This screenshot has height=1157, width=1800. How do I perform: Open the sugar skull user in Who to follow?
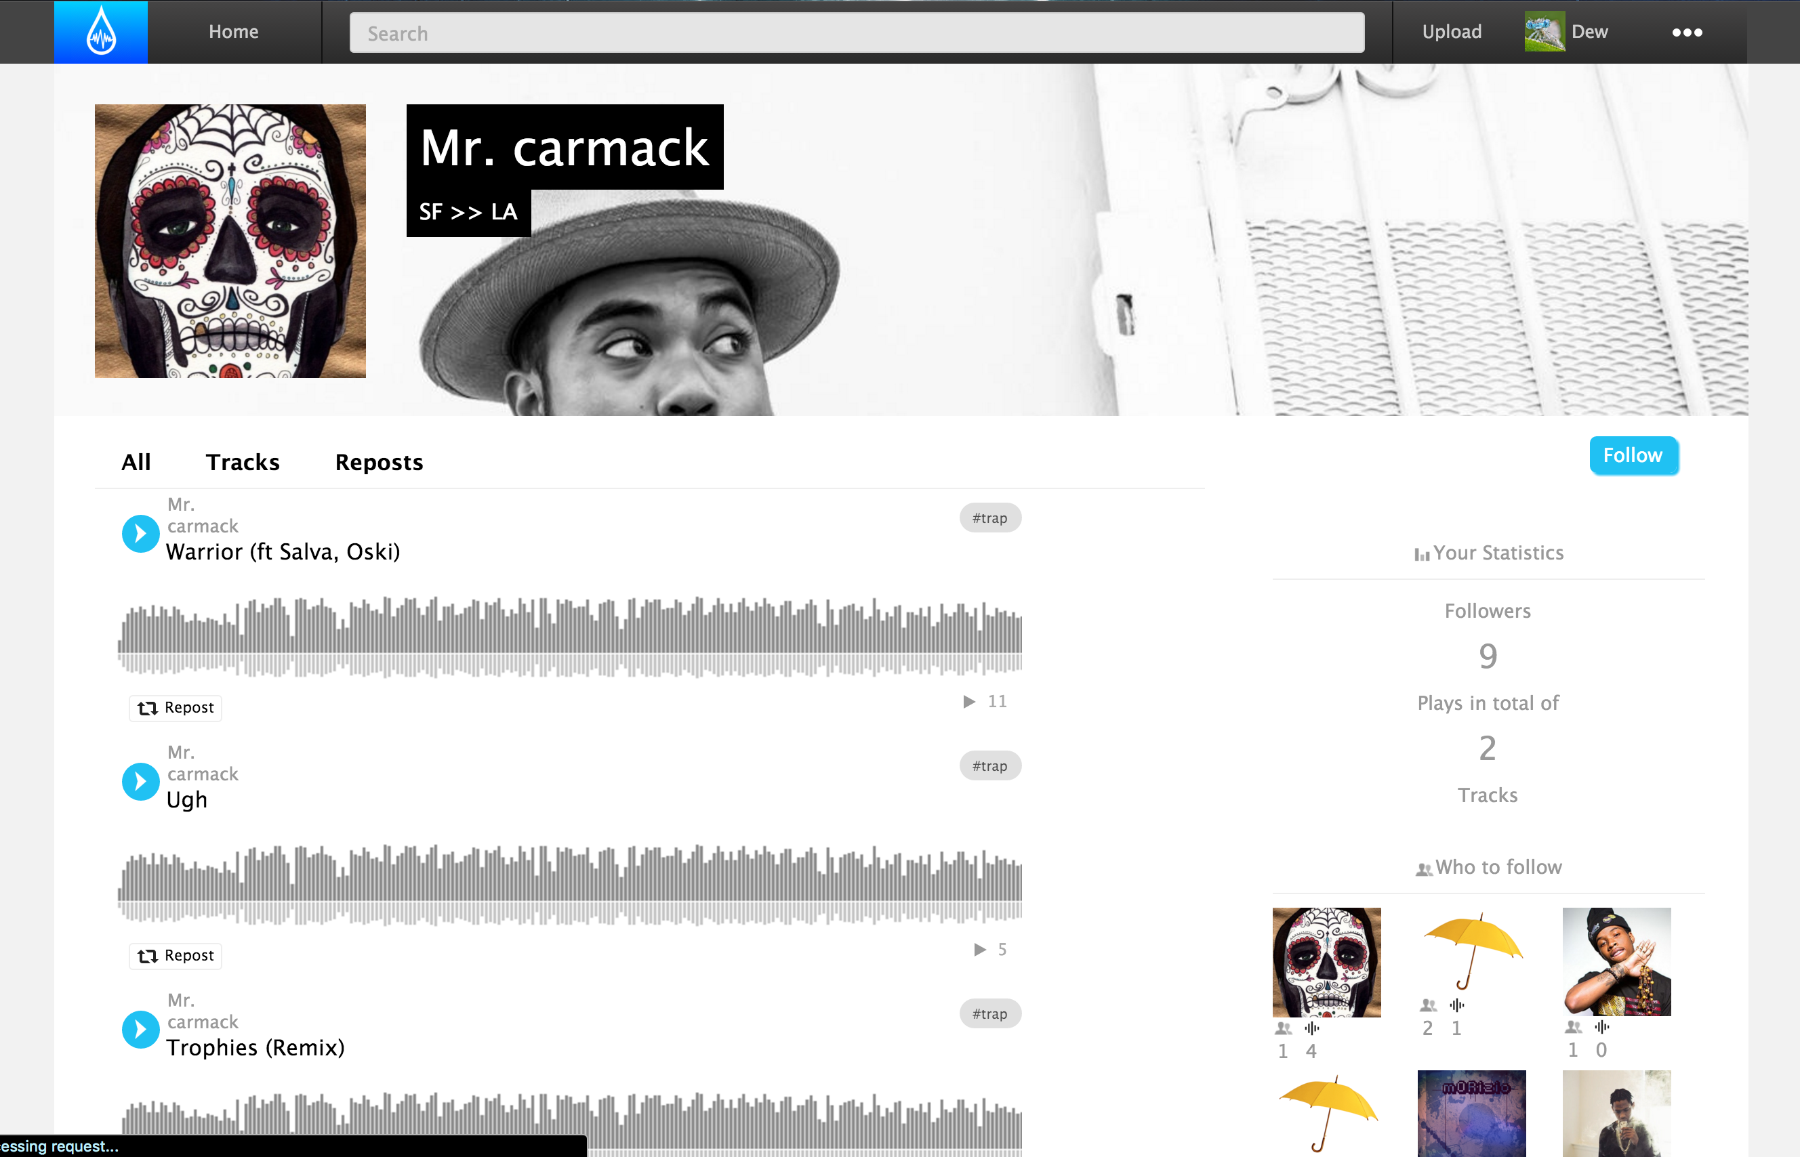(x=1326, y=963)
